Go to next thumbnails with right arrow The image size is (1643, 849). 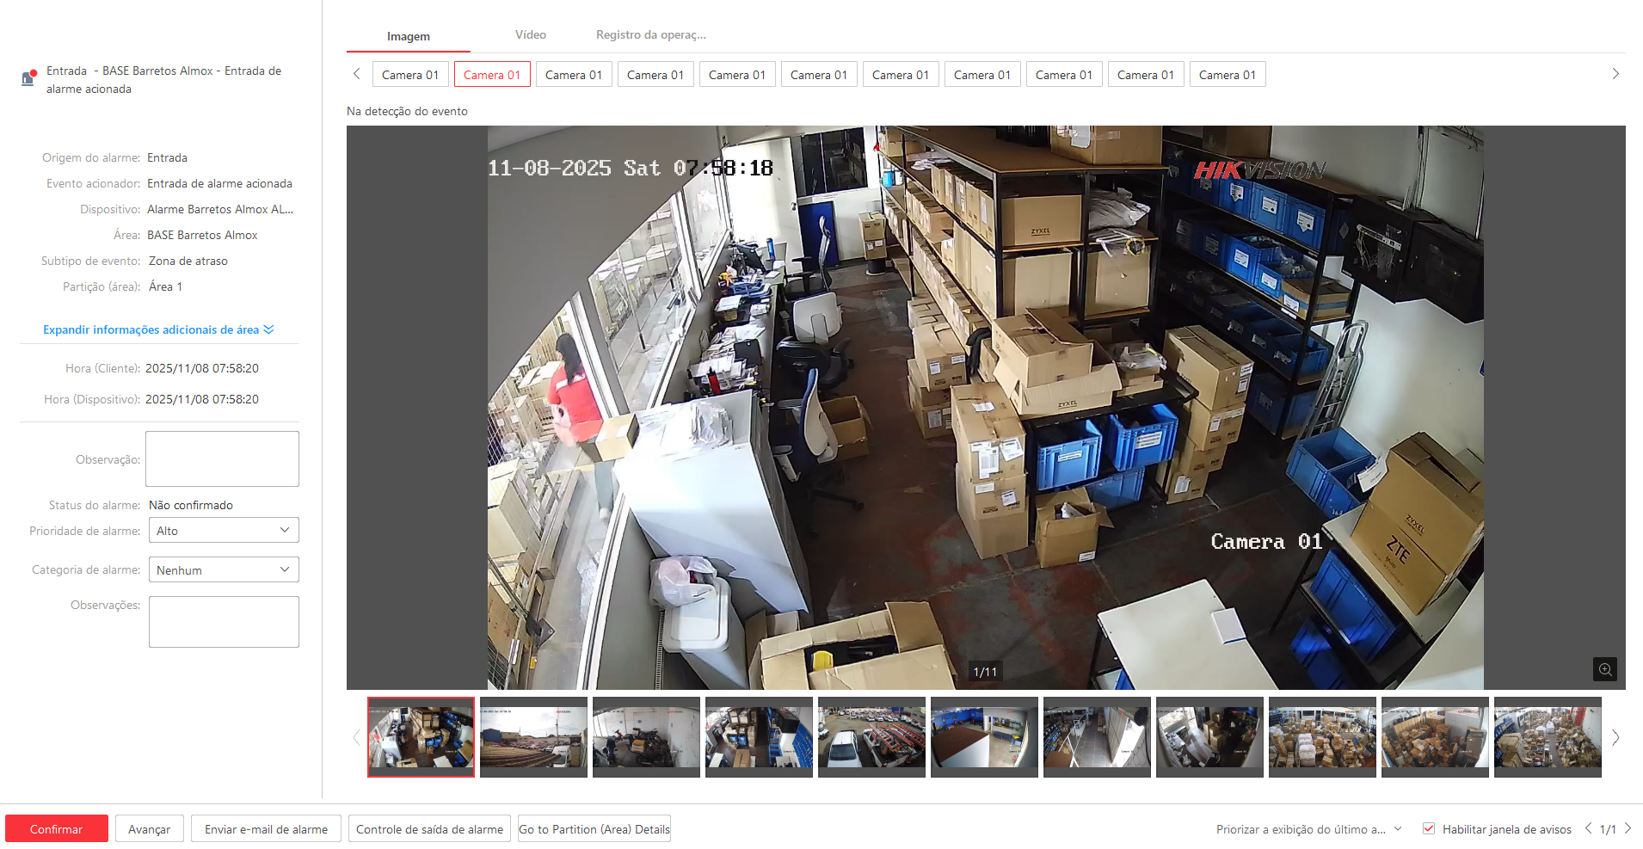[1615, 737]
